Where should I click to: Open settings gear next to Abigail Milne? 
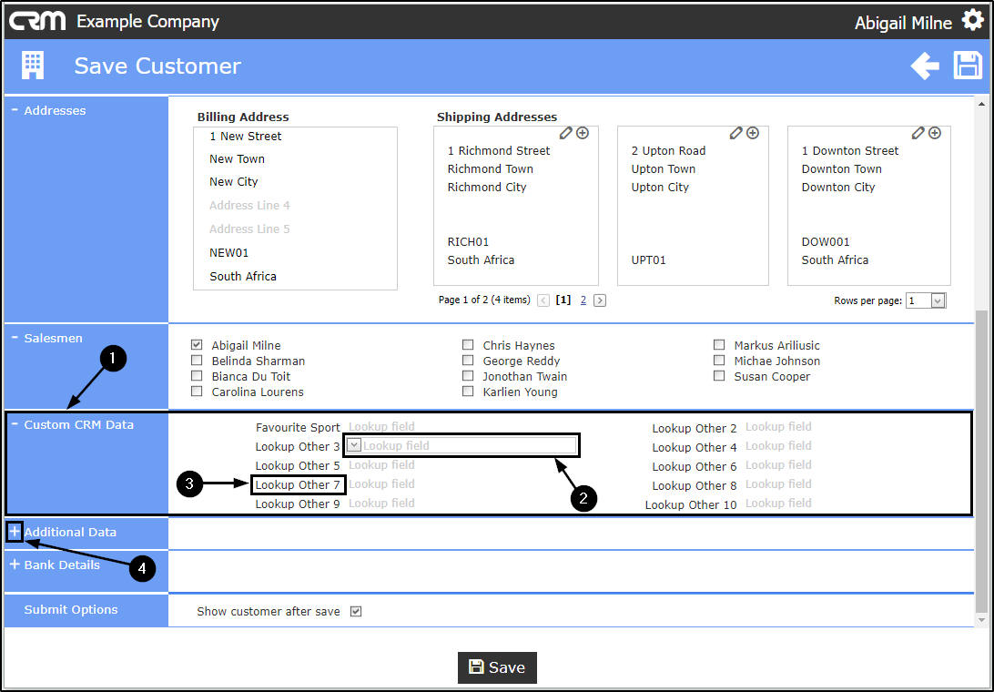[972, 20]
